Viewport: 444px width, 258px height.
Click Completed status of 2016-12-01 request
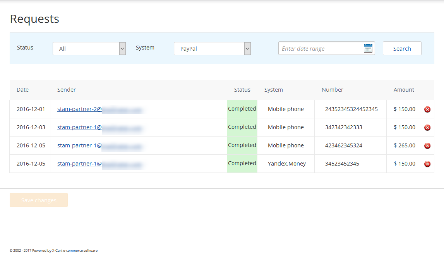[242, 109]
